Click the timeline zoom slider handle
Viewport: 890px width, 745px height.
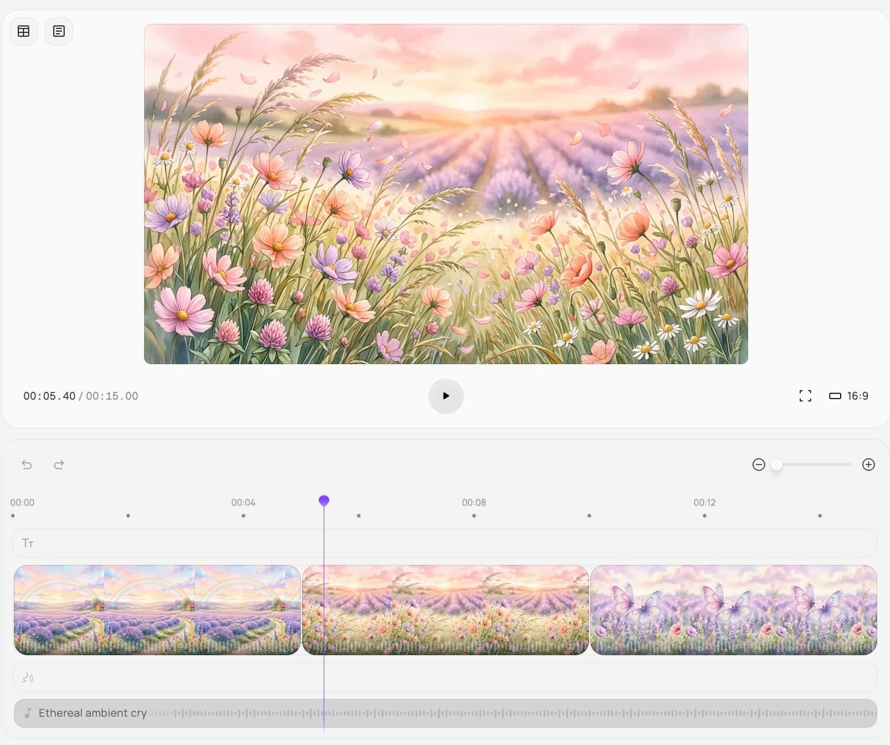coord(777,465)
